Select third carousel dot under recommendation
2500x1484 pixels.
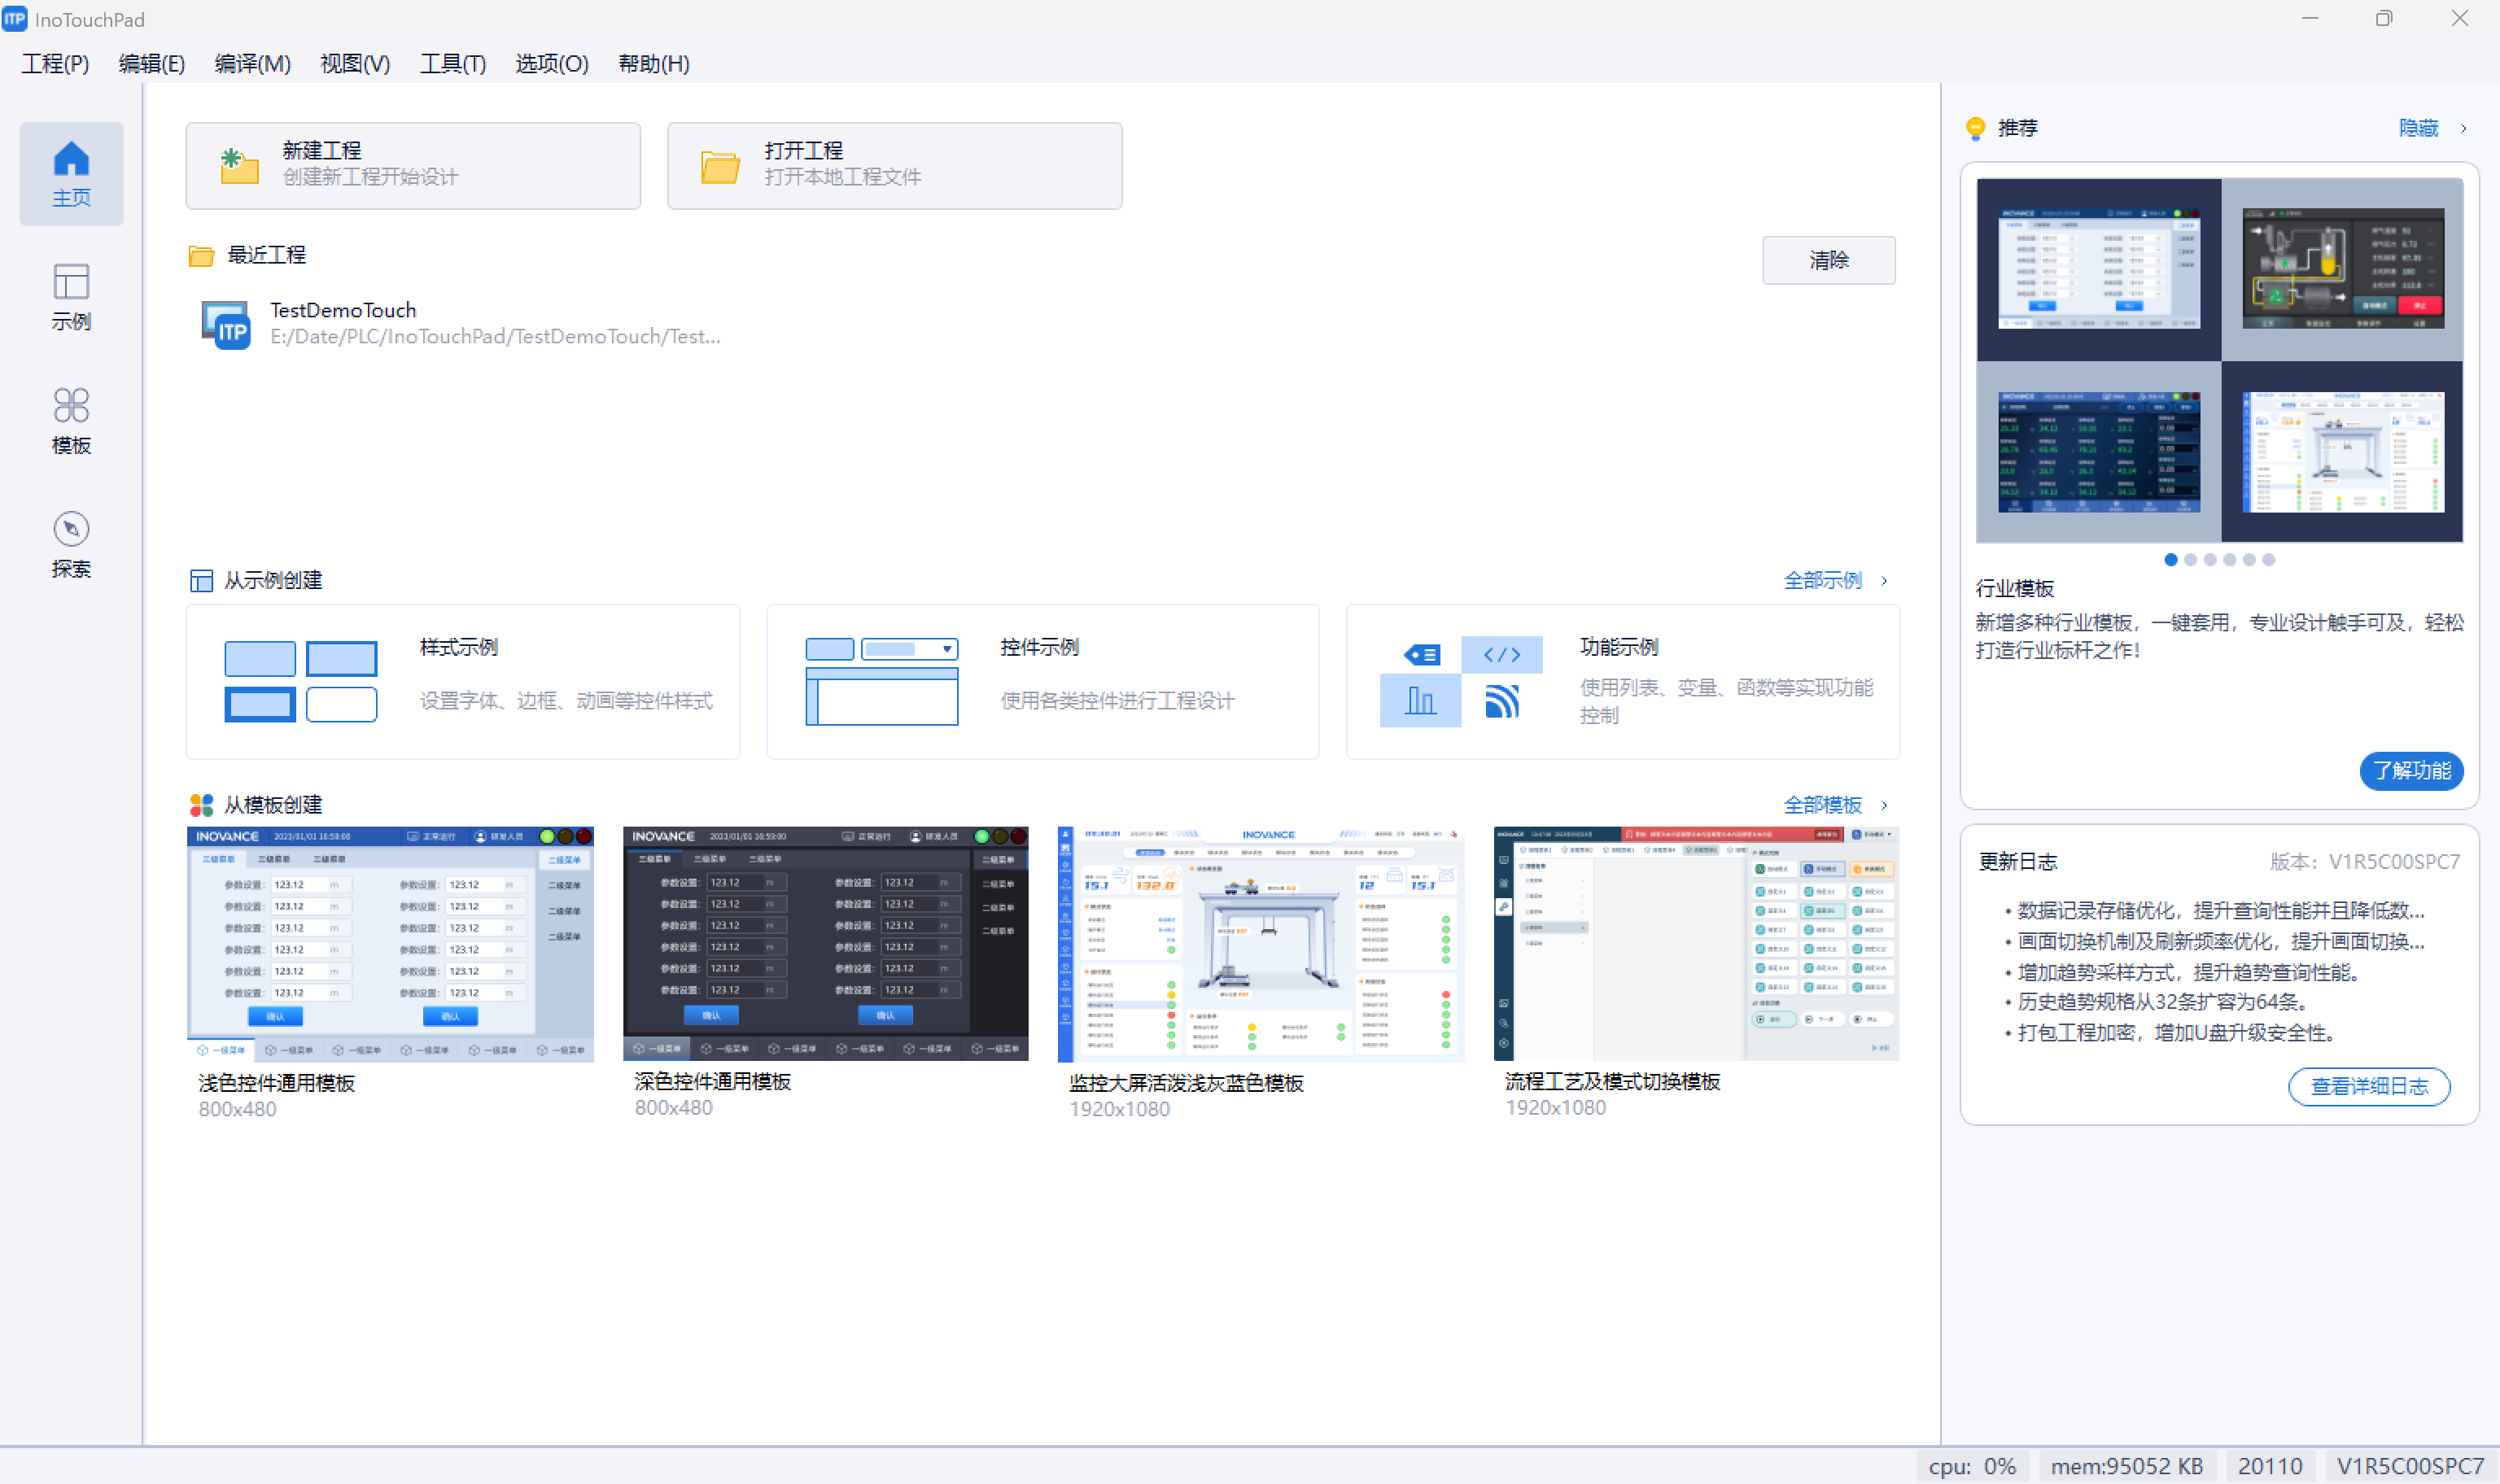click(2210, 560)
